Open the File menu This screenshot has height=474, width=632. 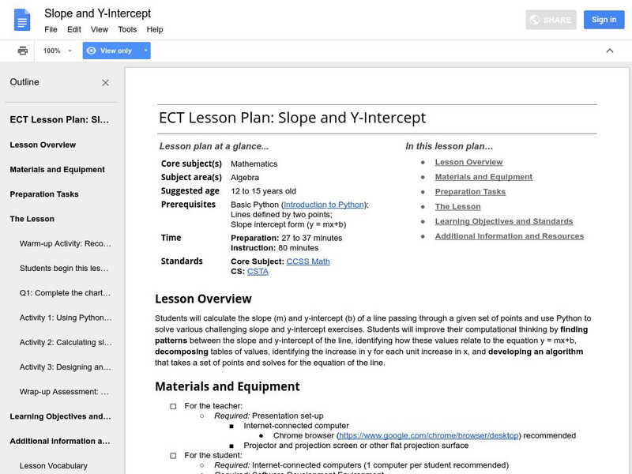click(x=51, y=29)
